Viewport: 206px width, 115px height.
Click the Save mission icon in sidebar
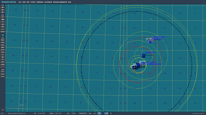tap(3, 12)
